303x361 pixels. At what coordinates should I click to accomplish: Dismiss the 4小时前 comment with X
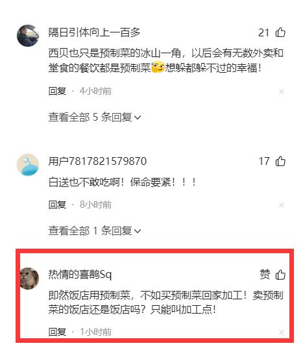[x=282, y=92]
